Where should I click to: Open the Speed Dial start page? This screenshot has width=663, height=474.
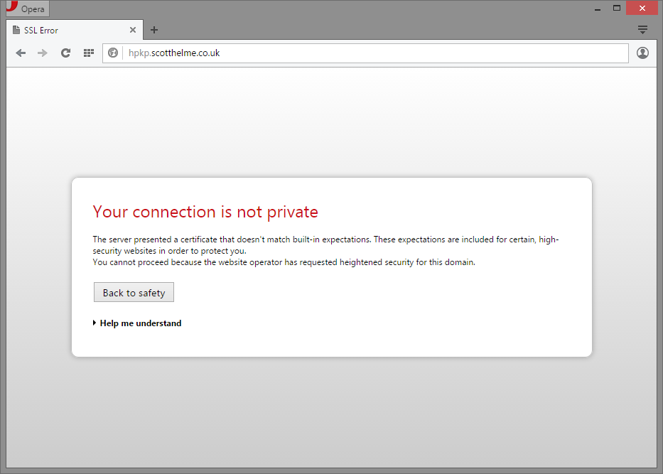point(89,53)
